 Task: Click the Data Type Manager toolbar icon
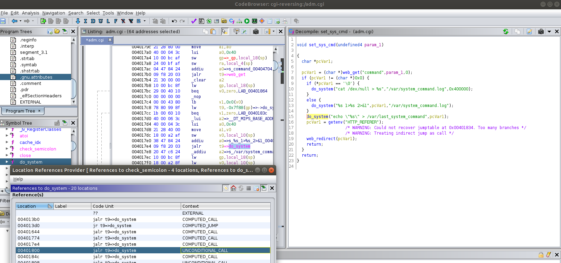[x=224, y=21]
